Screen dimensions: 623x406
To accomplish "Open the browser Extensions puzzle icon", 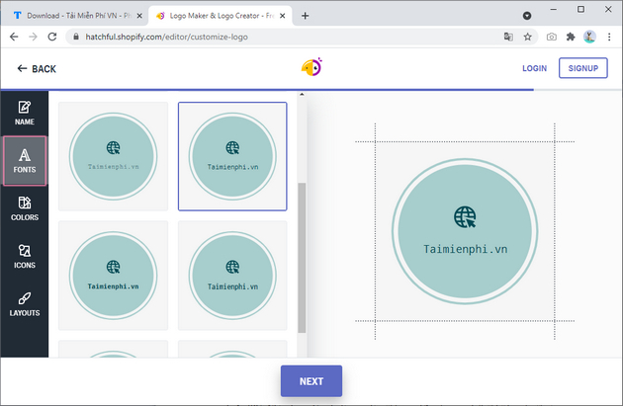I will pos(571,36).
